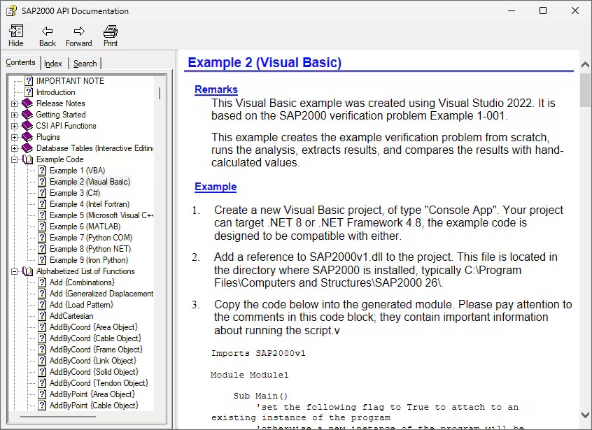This screenshot has height=430, width=592.
Task: Navigate back using the Back icon
Action: pos(47,31)
